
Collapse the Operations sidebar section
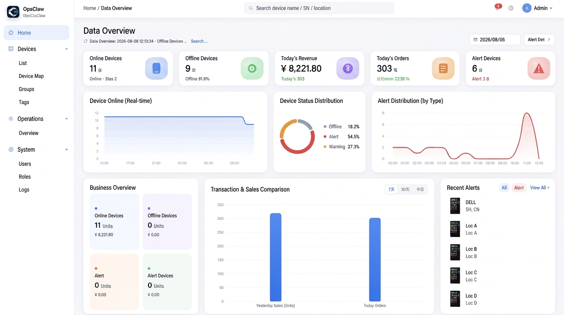click(66, 119)
